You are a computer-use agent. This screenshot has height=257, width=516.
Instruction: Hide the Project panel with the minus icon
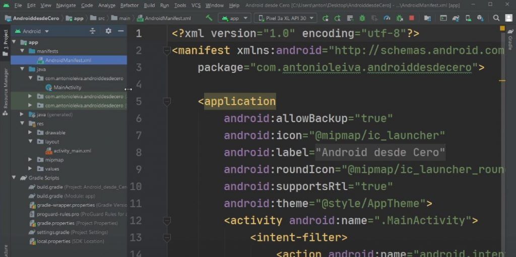tap(121, 31)
